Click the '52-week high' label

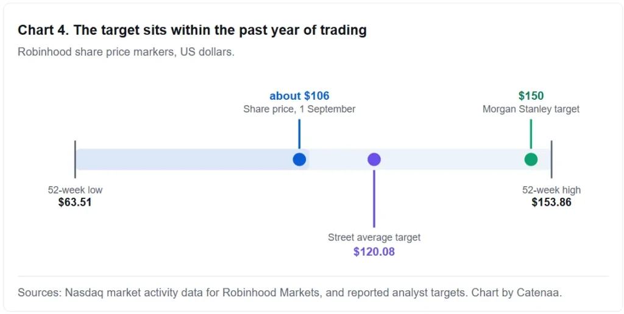(551, 190)
